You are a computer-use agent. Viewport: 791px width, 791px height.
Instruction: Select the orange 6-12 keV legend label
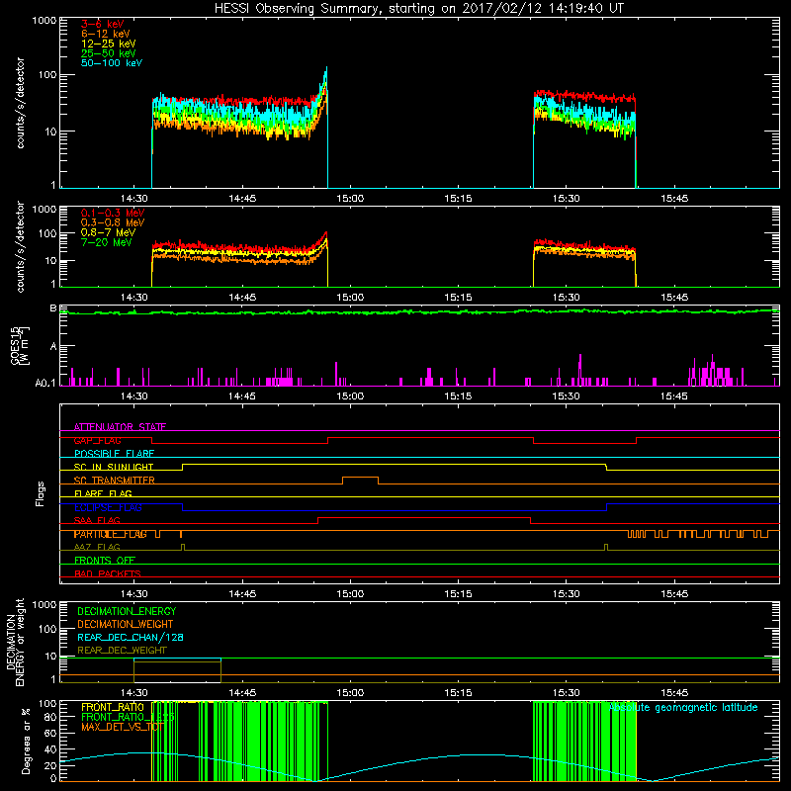[x=105, y=34]
